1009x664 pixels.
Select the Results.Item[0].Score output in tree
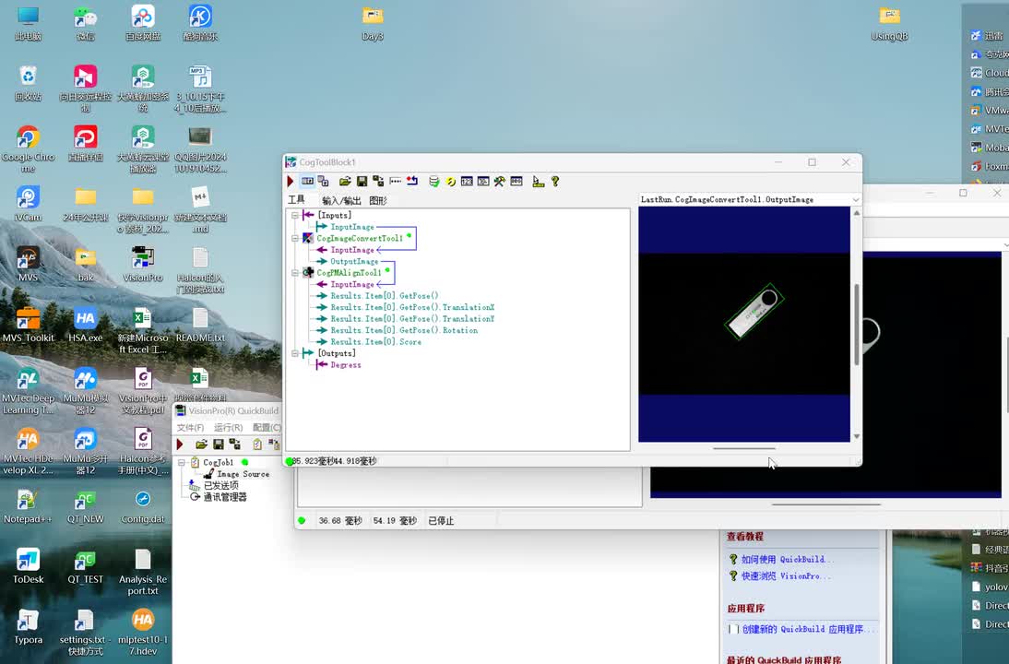click(375, 342)
